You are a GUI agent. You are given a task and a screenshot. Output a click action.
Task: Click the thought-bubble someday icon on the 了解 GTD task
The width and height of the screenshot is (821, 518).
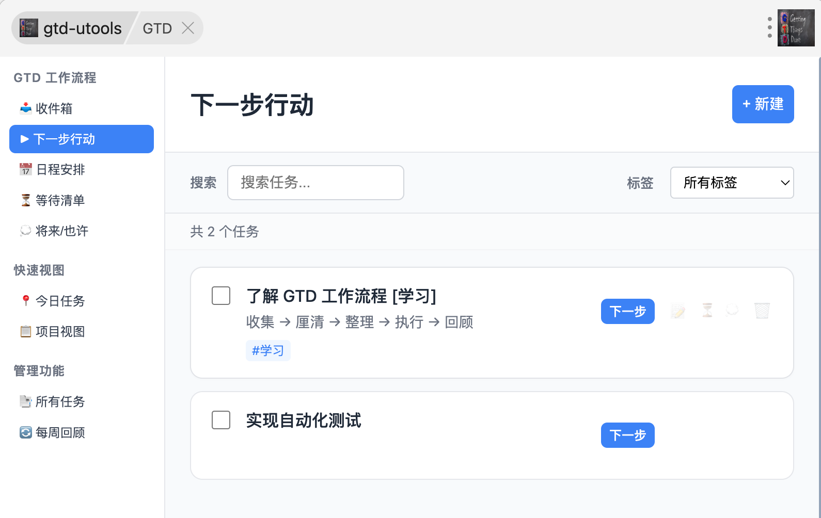(x=732, y=310)
